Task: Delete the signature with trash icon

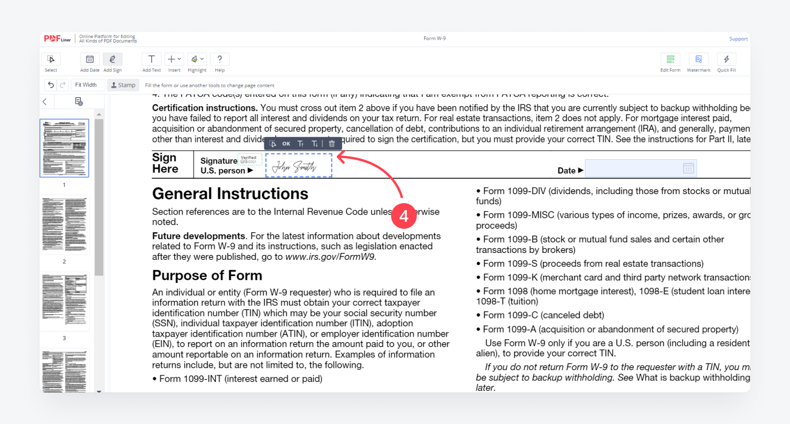Action: tap(332, 144)
